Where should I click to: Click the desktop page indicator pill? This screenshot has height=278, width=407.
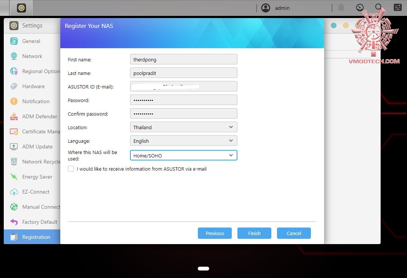click(x=203, y=269)
